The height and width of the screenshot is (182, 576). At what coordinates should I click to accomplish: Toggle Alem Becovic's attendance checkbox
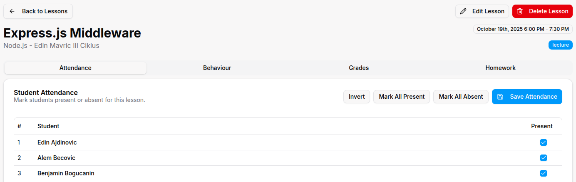[x=543, y=158]
